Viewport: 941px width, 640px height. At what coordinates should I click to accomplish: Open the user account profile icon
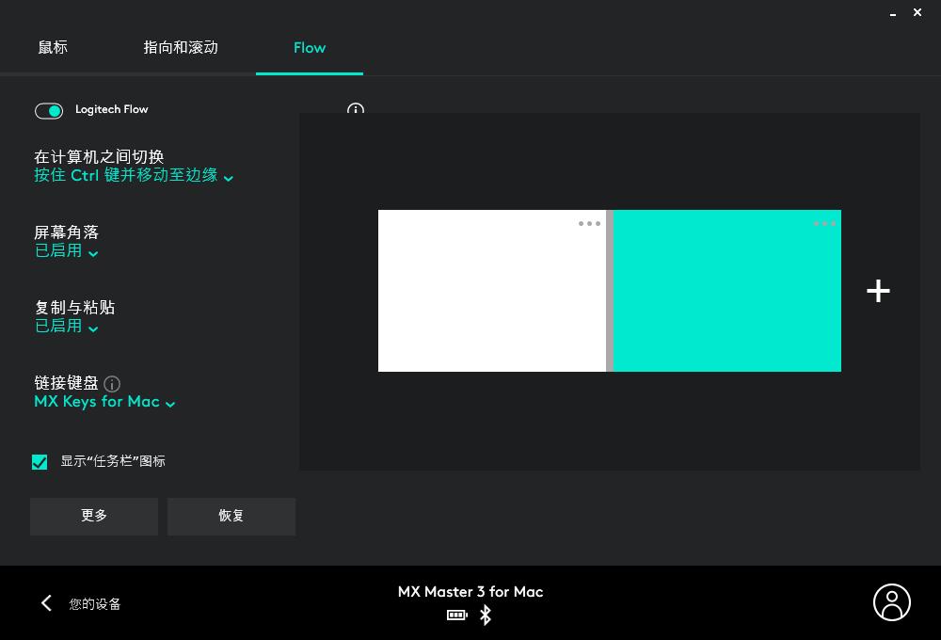pyautogui.click(x=892, y=602)
